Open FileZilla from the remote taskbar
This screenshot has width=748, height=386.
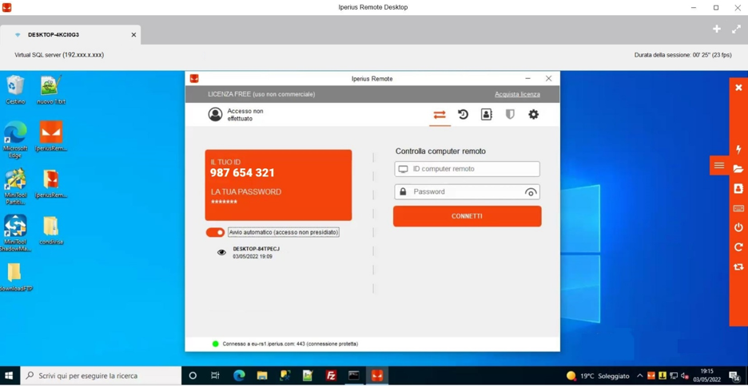click(x=331, y=376)
